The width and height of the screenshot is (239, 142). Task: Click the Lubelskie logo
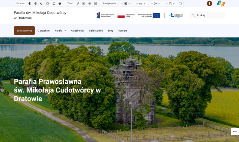[176, 15]
